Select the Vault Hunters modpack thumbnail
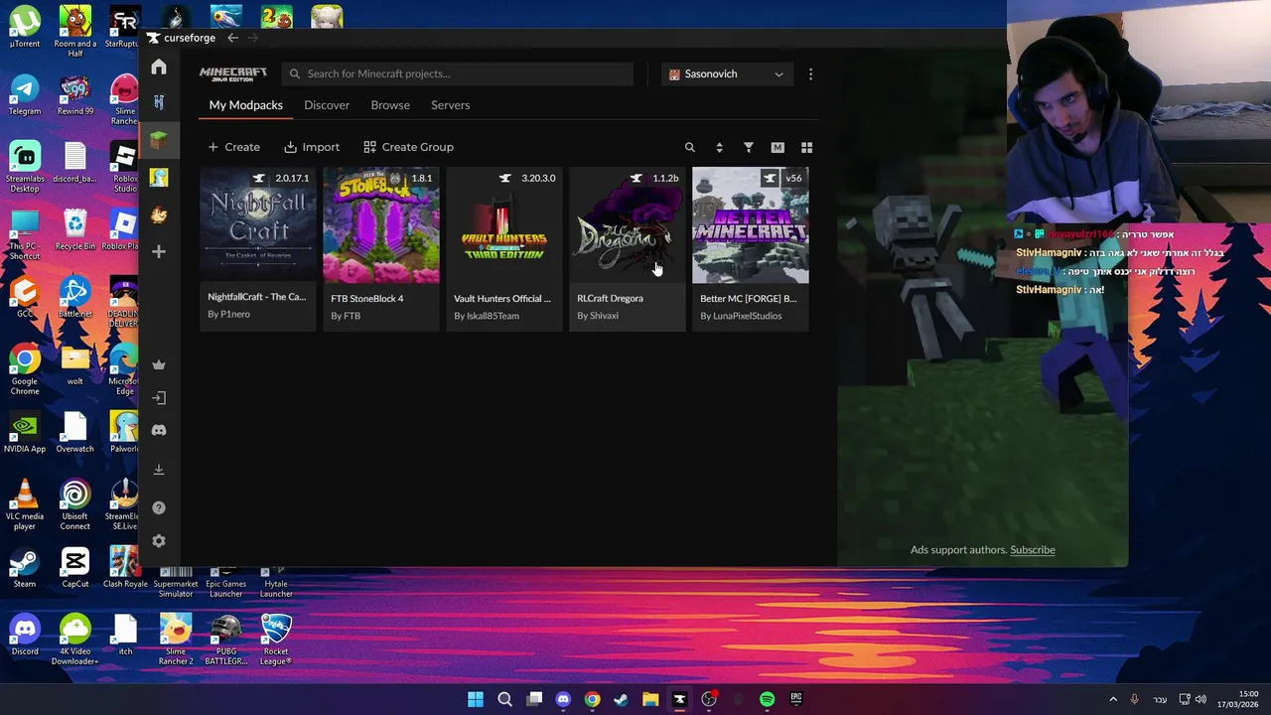This screenshot has width=1271, height=715. coord(504,225)
